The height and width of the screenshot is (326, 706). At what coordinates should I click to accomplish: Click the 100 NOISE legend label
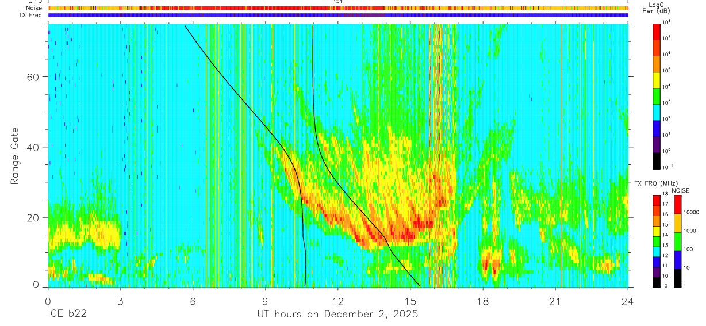[x=689, y=250]
